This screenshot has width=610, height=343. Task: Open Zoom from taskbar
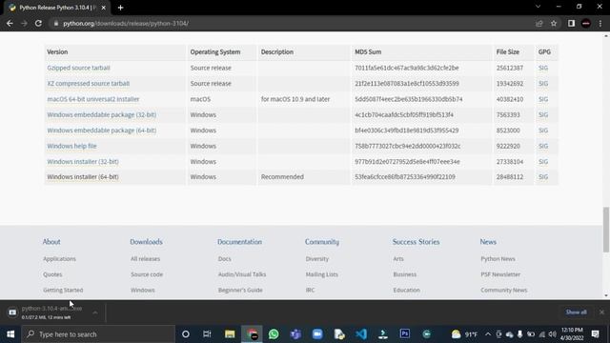pyautogui.click(x=317, y=334)
